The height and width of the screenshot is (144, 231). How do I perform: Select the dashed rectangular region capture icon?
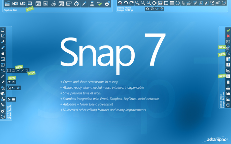click(46, 4)
